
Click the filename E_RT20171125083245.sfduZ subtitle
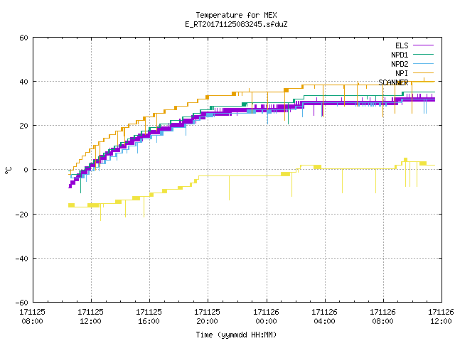point(236,24)
